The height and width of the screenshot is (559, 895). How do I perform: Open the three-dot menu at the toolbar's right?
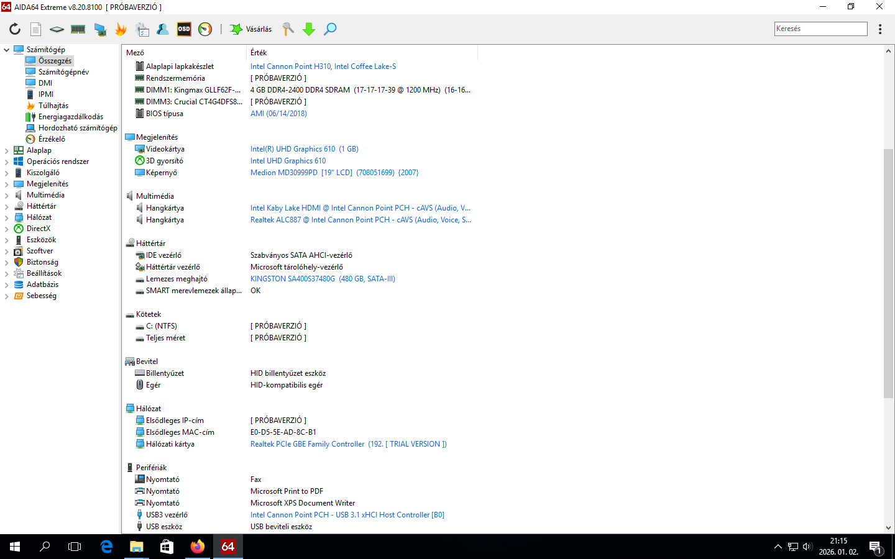880,29
